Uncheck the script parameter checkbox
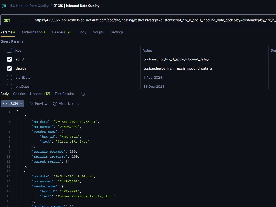276x207 pixels. [9, 59]
